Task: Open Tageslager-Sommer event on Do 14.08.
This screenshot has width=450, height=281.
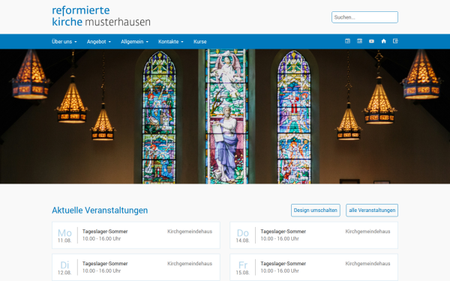Action: point(314,235)
